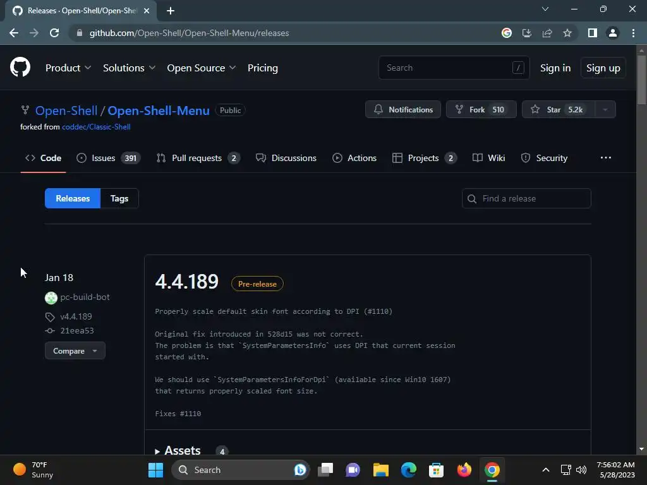Switch to the Actions tab
The image size is (647, 485).
pyautogui.click(x=354, y=158)
